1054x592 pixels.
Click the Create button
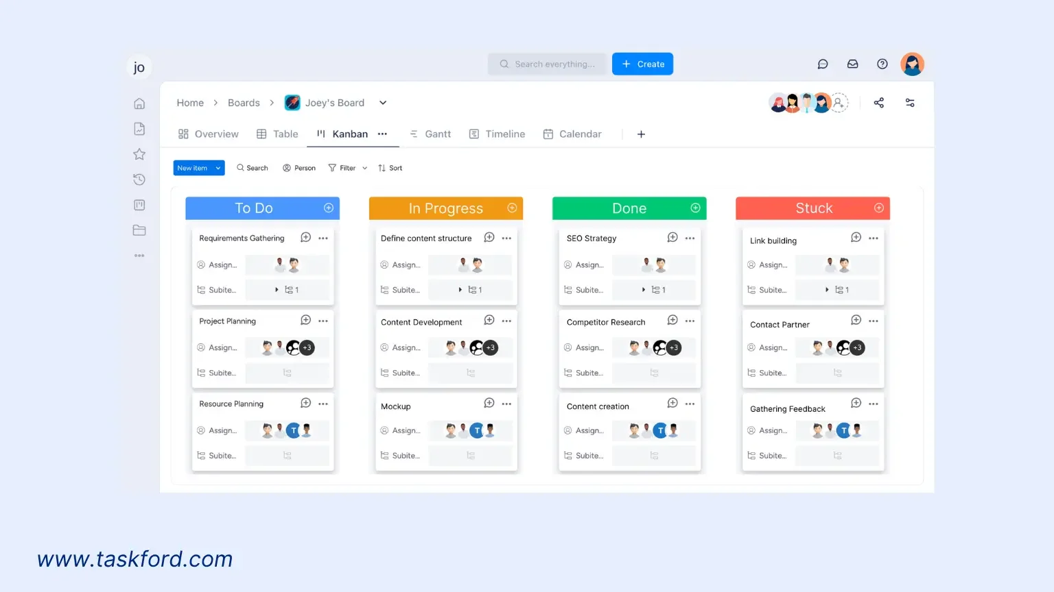[x=642, y=64]
